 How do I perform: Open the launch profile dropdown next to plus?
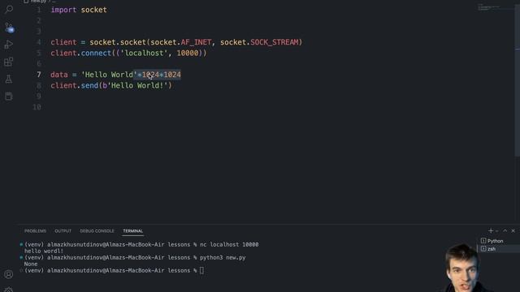(496, 230)
